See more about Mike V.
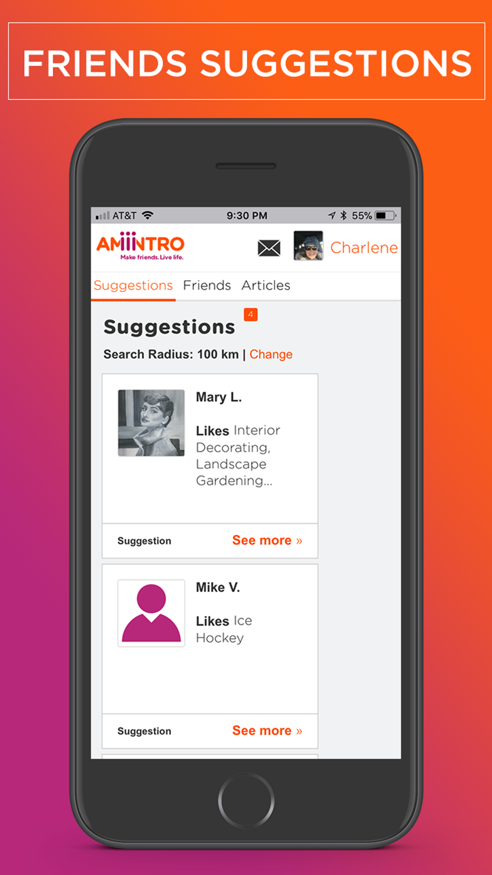492x875 pixels. click(267, 730)
